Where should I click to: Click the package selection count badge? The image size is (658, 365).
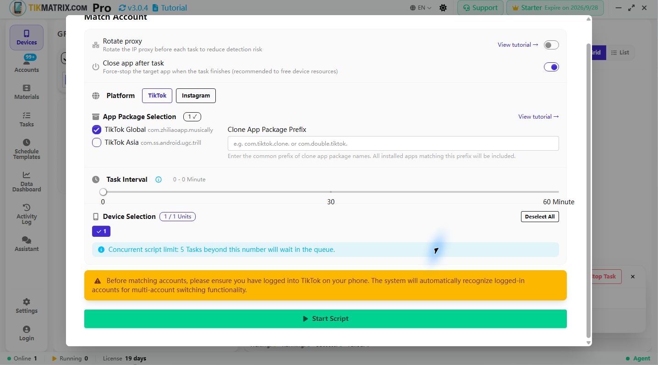click(x=192, y=117)
